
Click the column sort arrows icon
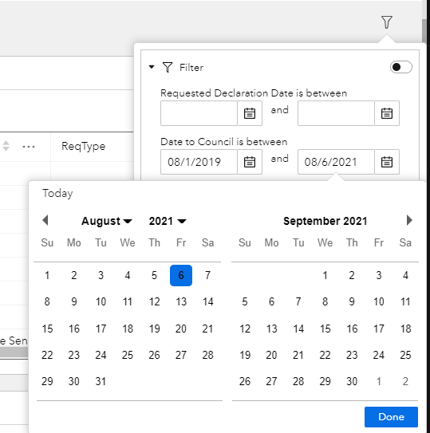6,146
